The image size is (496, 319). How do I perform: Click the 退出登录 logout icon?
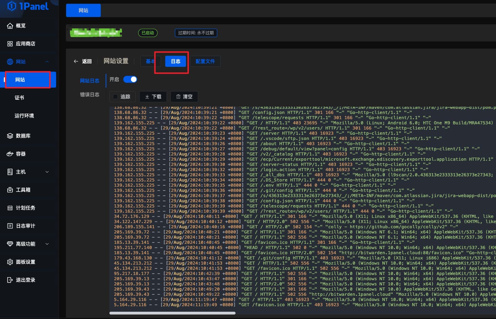click(10, 280)
